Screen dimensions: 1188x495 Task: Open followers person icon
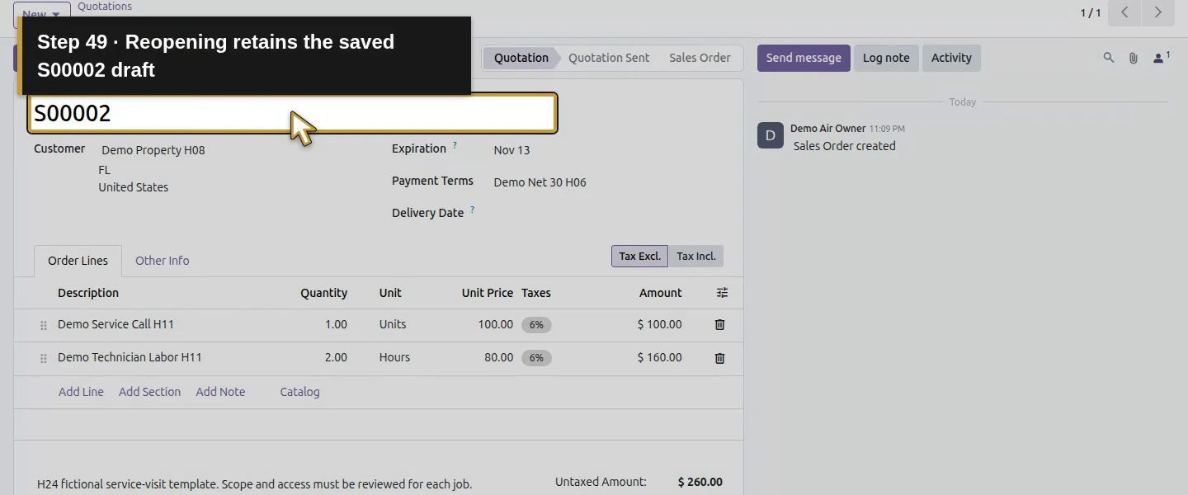click(x=1161, y=58)
